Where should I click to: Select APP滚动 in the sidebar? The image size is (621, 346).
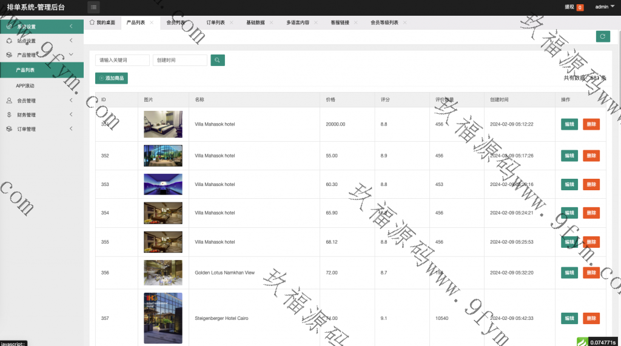[25, 85]
